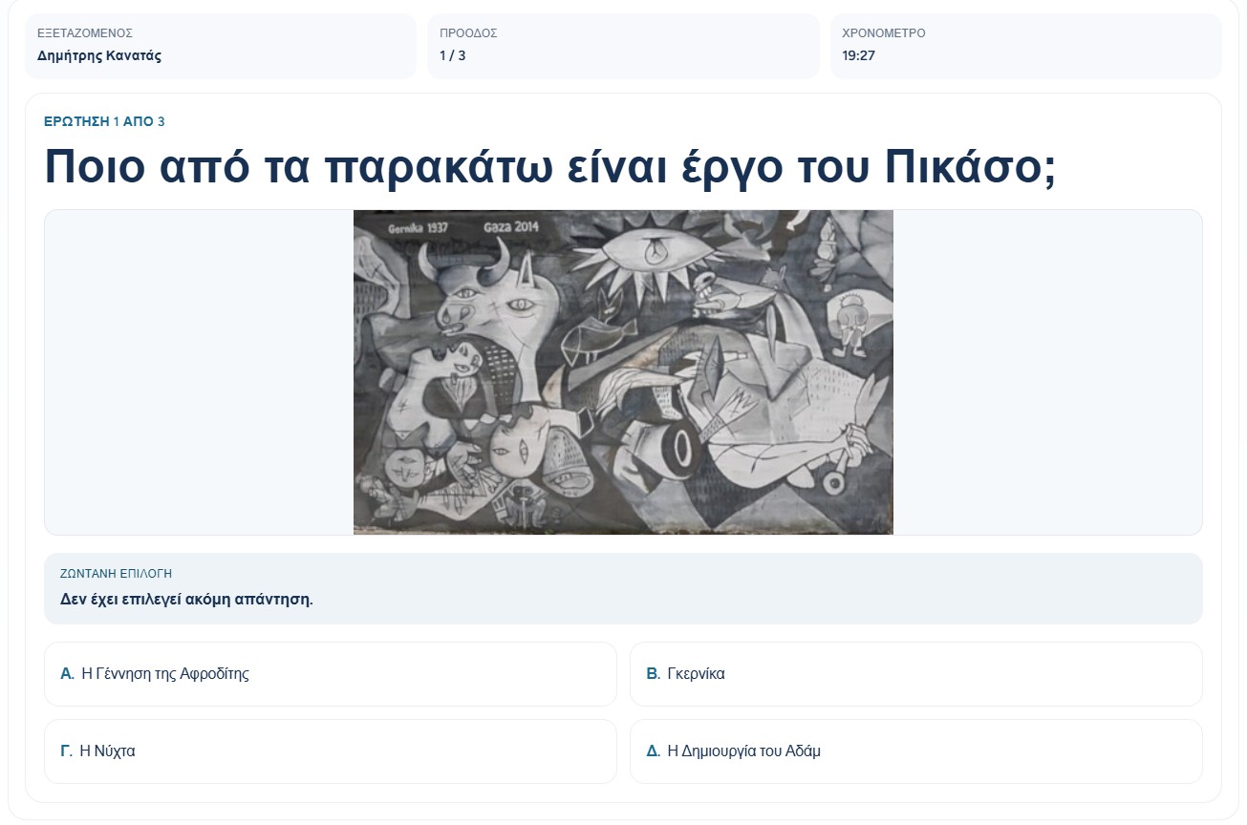Click the timer value 19:27

point(858,55)
